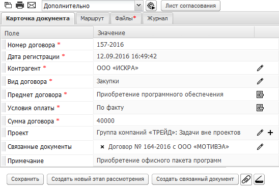Add a project with the plus icon
This screenshot has width=279, height=191.
coord(270,133)
